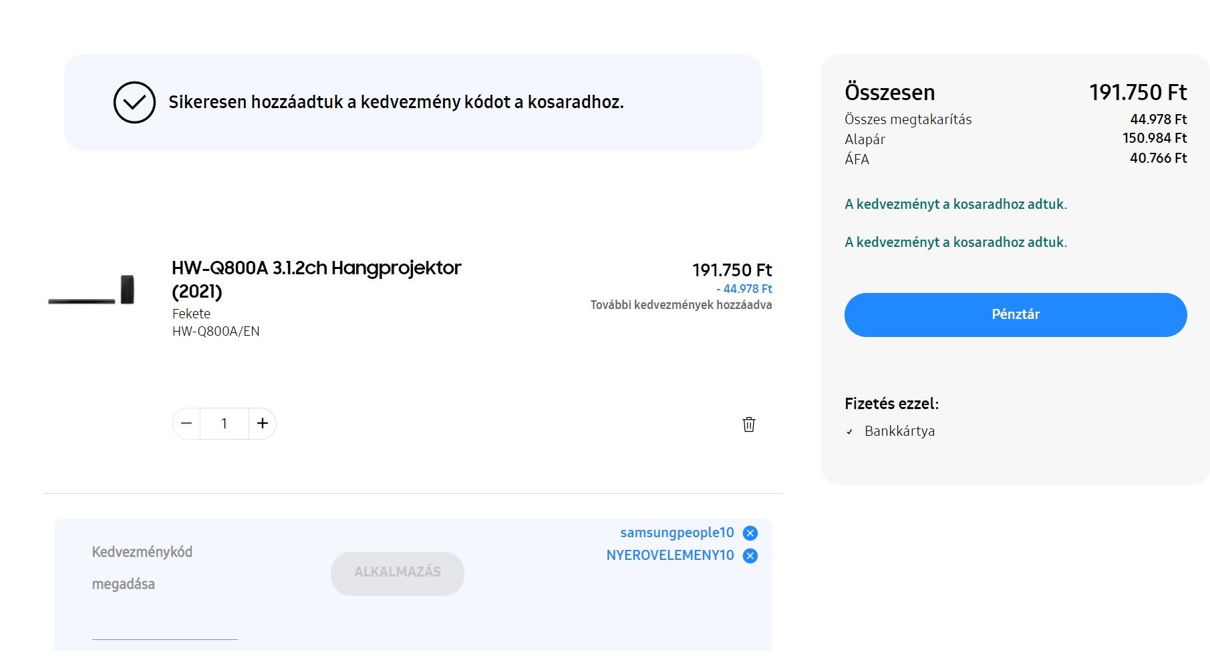Click the -44.978 Ft discount amount
This screenshot has width=1210, height=658.
coord(744,289)
